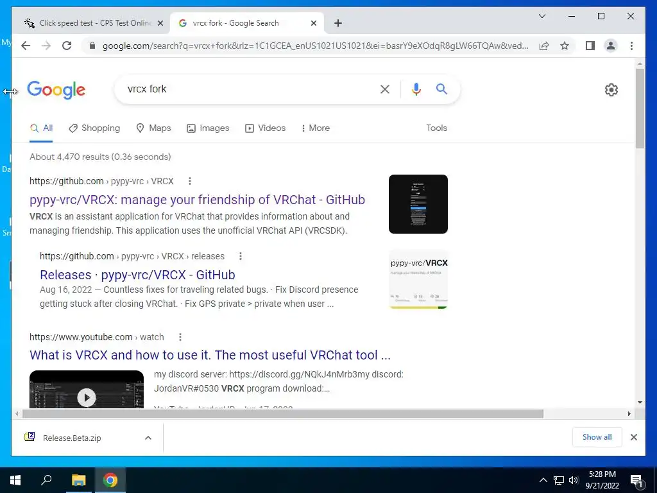Open Chrome side panel
657x493 pixels.
590,46
